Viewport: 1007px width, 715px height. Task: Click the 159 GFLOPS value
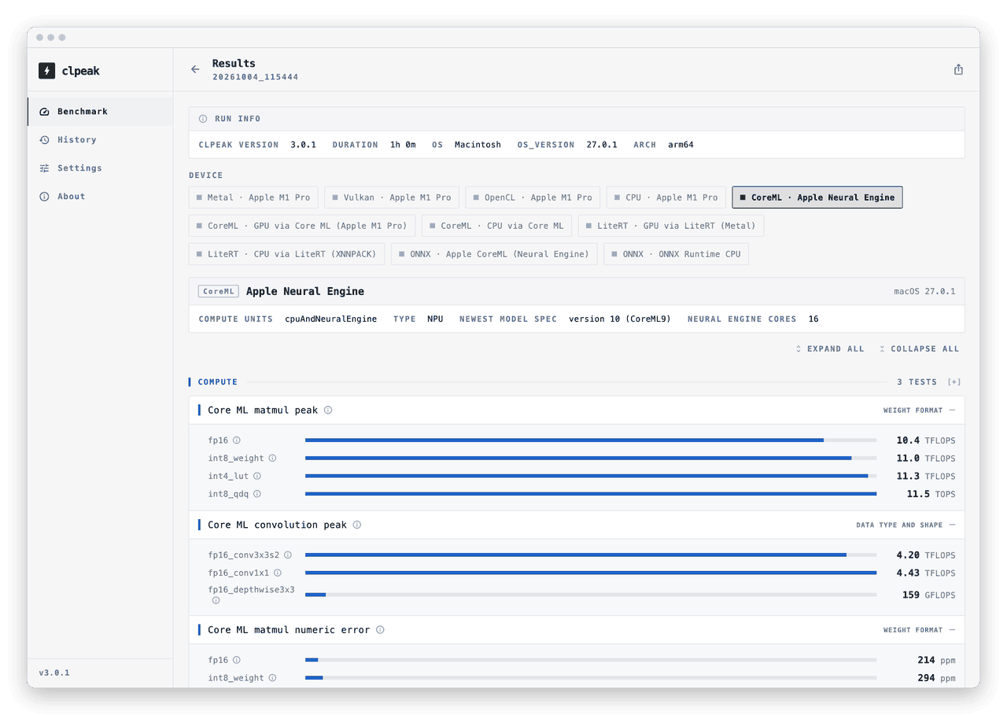click(x=928, y=595)
